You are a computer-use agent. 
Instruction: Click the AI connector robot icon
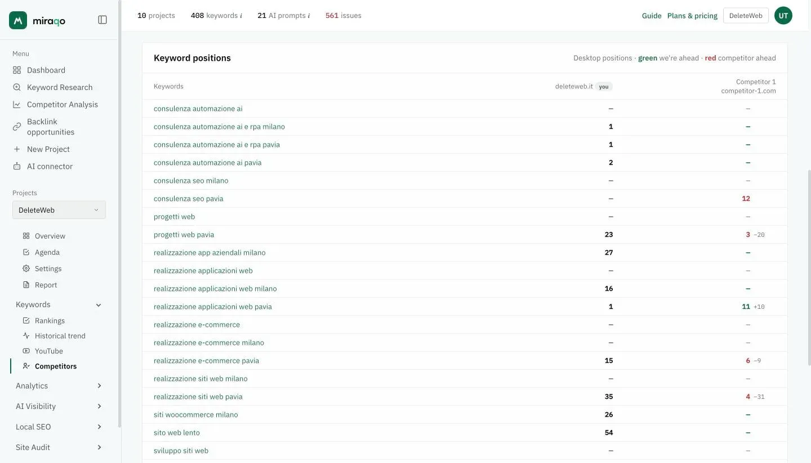pyautogui.click(x=17, y=167)
